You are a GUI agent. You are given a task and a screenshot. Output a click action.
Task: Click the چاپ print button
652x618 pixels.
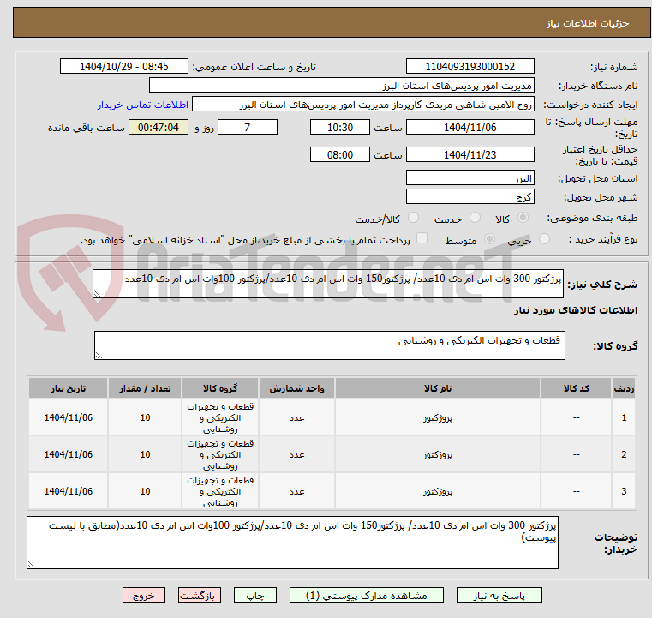(255, 595)
